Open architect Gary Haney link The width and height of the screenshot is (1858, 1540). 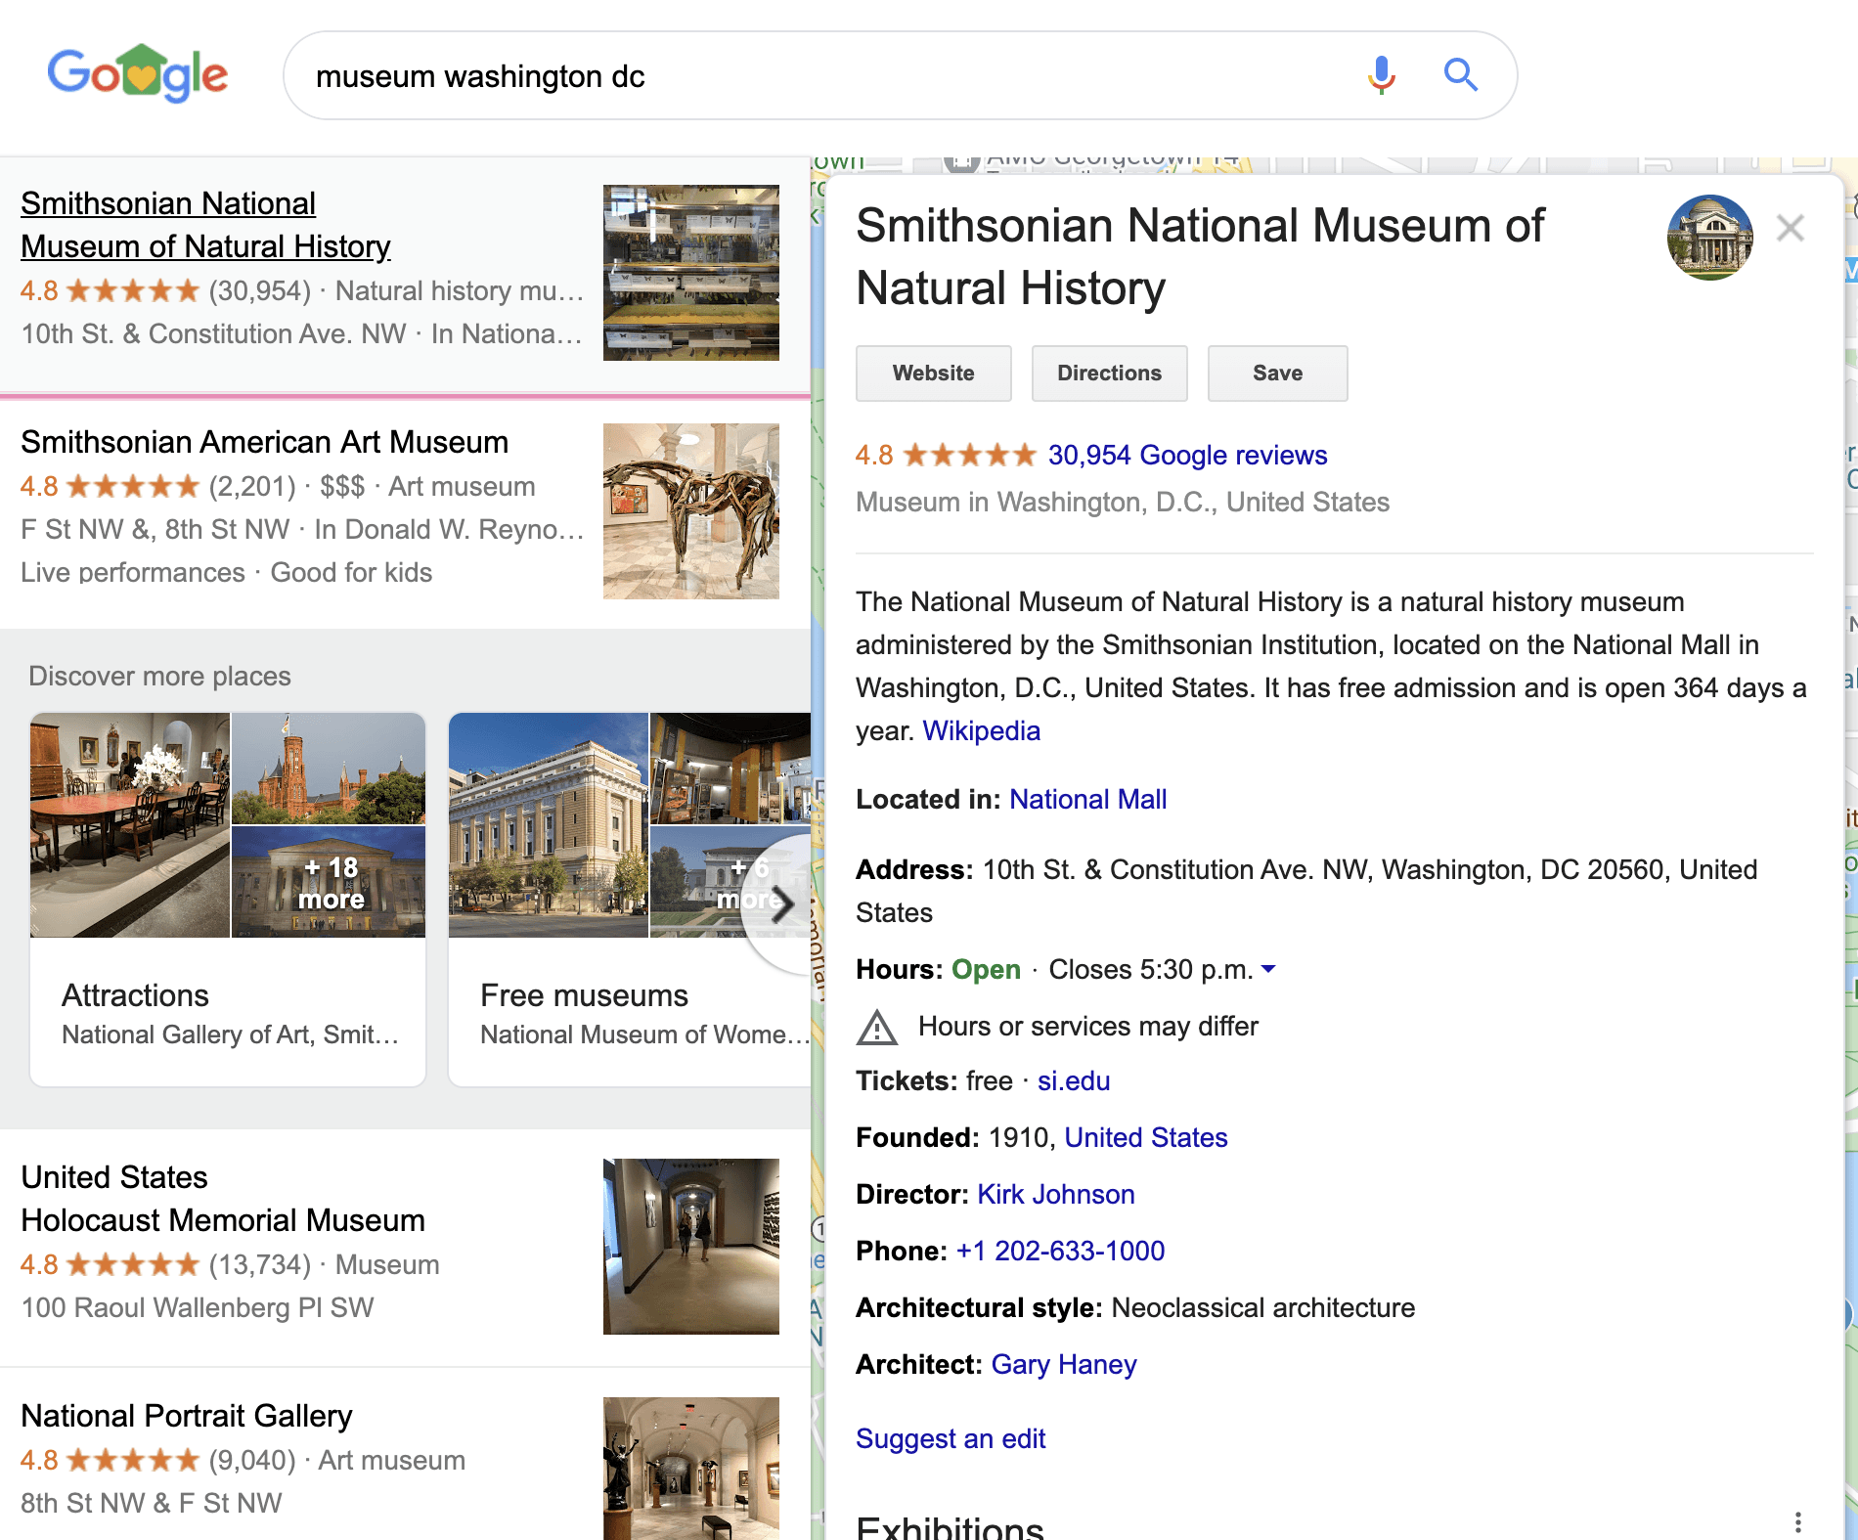coord(1063,1365)
